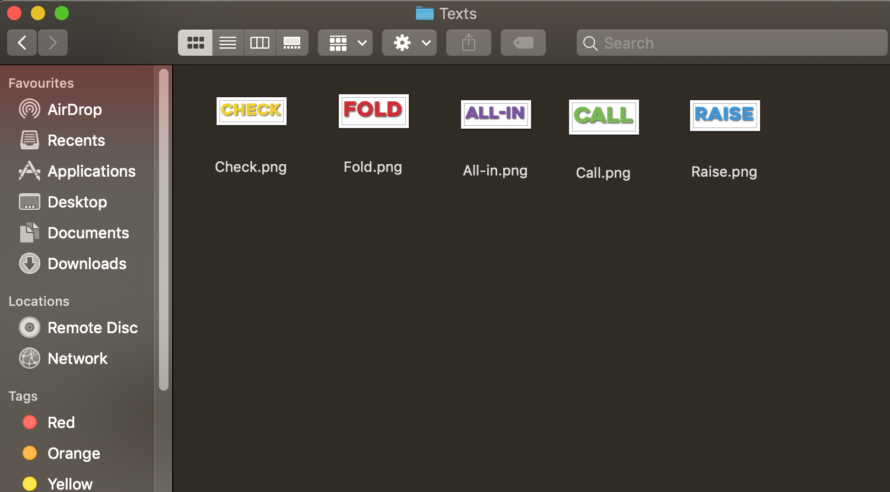Select the Fold.png thumbnail
Image resolution: width=890 pixels, height=492 pixels.
[x=373, y=111]
